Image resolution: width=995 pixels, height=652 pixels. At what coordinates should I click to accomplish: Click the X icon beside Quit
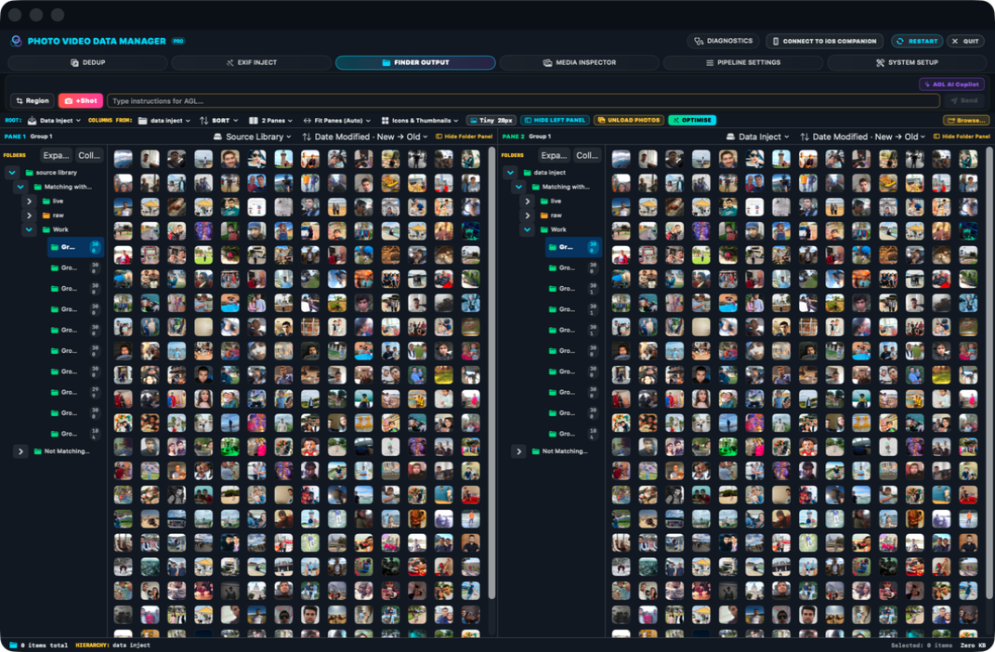click(x=955, y=41)
